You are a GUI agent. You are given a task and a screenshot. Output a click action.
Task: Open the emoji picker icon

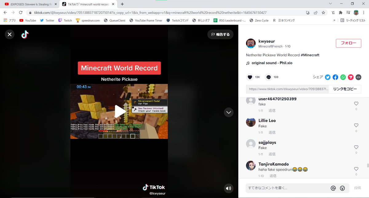point(342,188)
